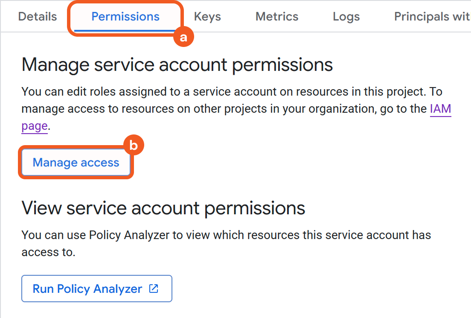
Task: Click the 'View service account permissions' heading
Action: 163,208
